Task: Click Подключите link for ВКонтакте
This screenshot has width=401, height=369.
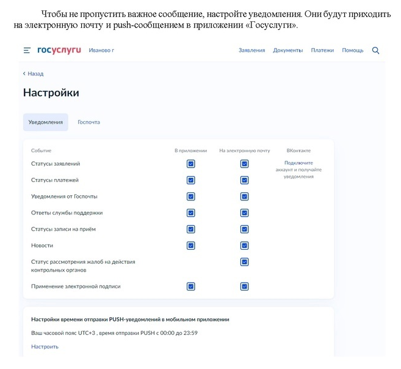Action: point(298,163)
